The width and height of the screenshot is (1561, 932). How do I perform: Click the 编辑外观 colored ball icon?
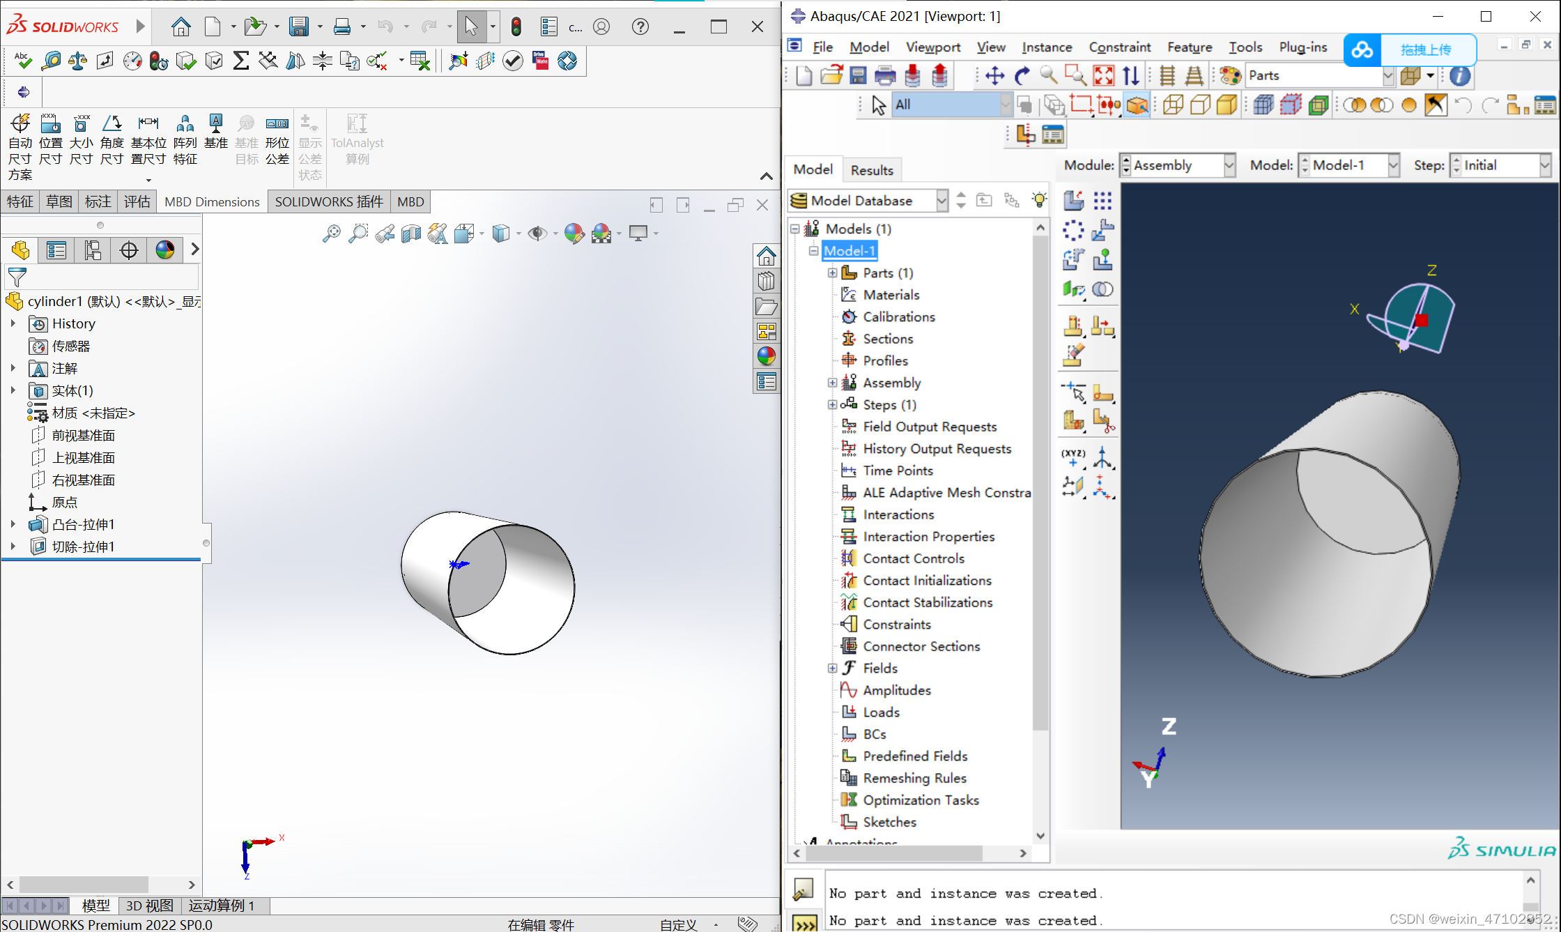574,234
